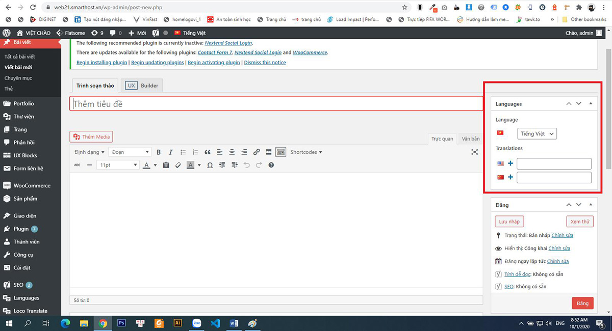Select the Trình soạn thảo tab
Screen dimensions: 612x331
pyautogui.click(x=95, y=86)
